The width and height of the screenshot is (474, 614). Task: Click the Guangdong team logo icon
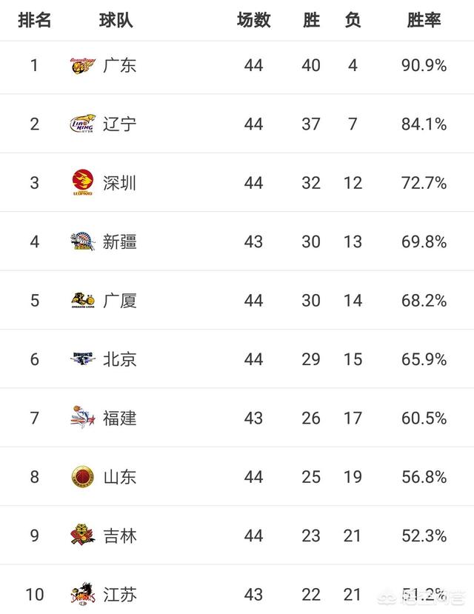click(83, 65)
